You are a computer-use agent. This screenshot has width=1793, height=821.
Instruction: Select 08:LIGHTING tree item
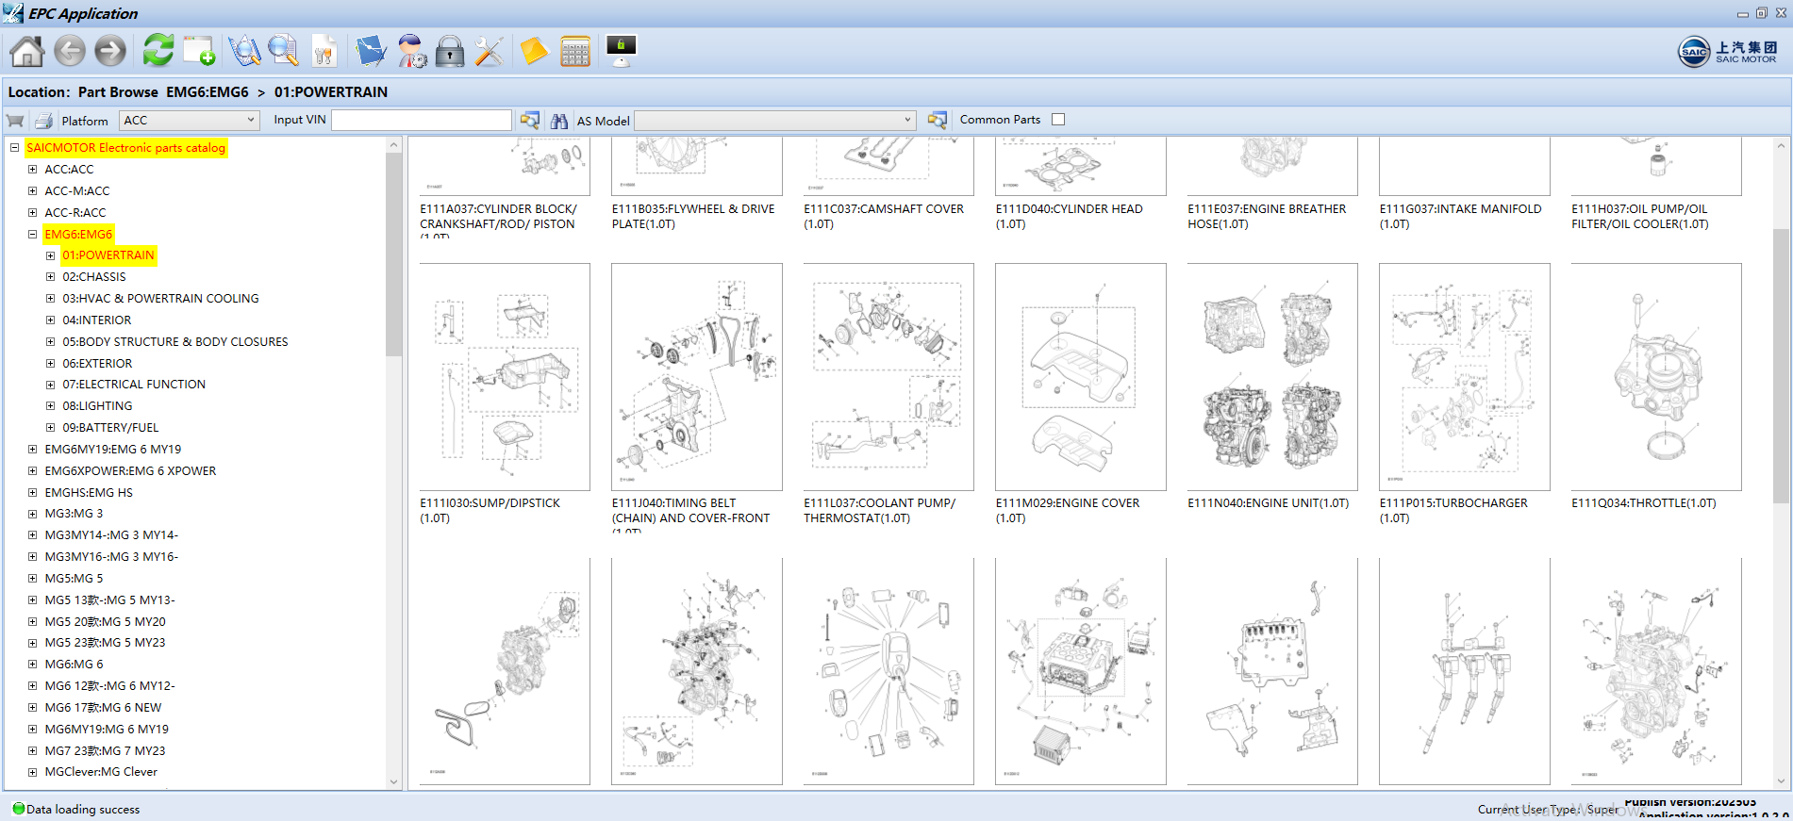pos(97,406)
